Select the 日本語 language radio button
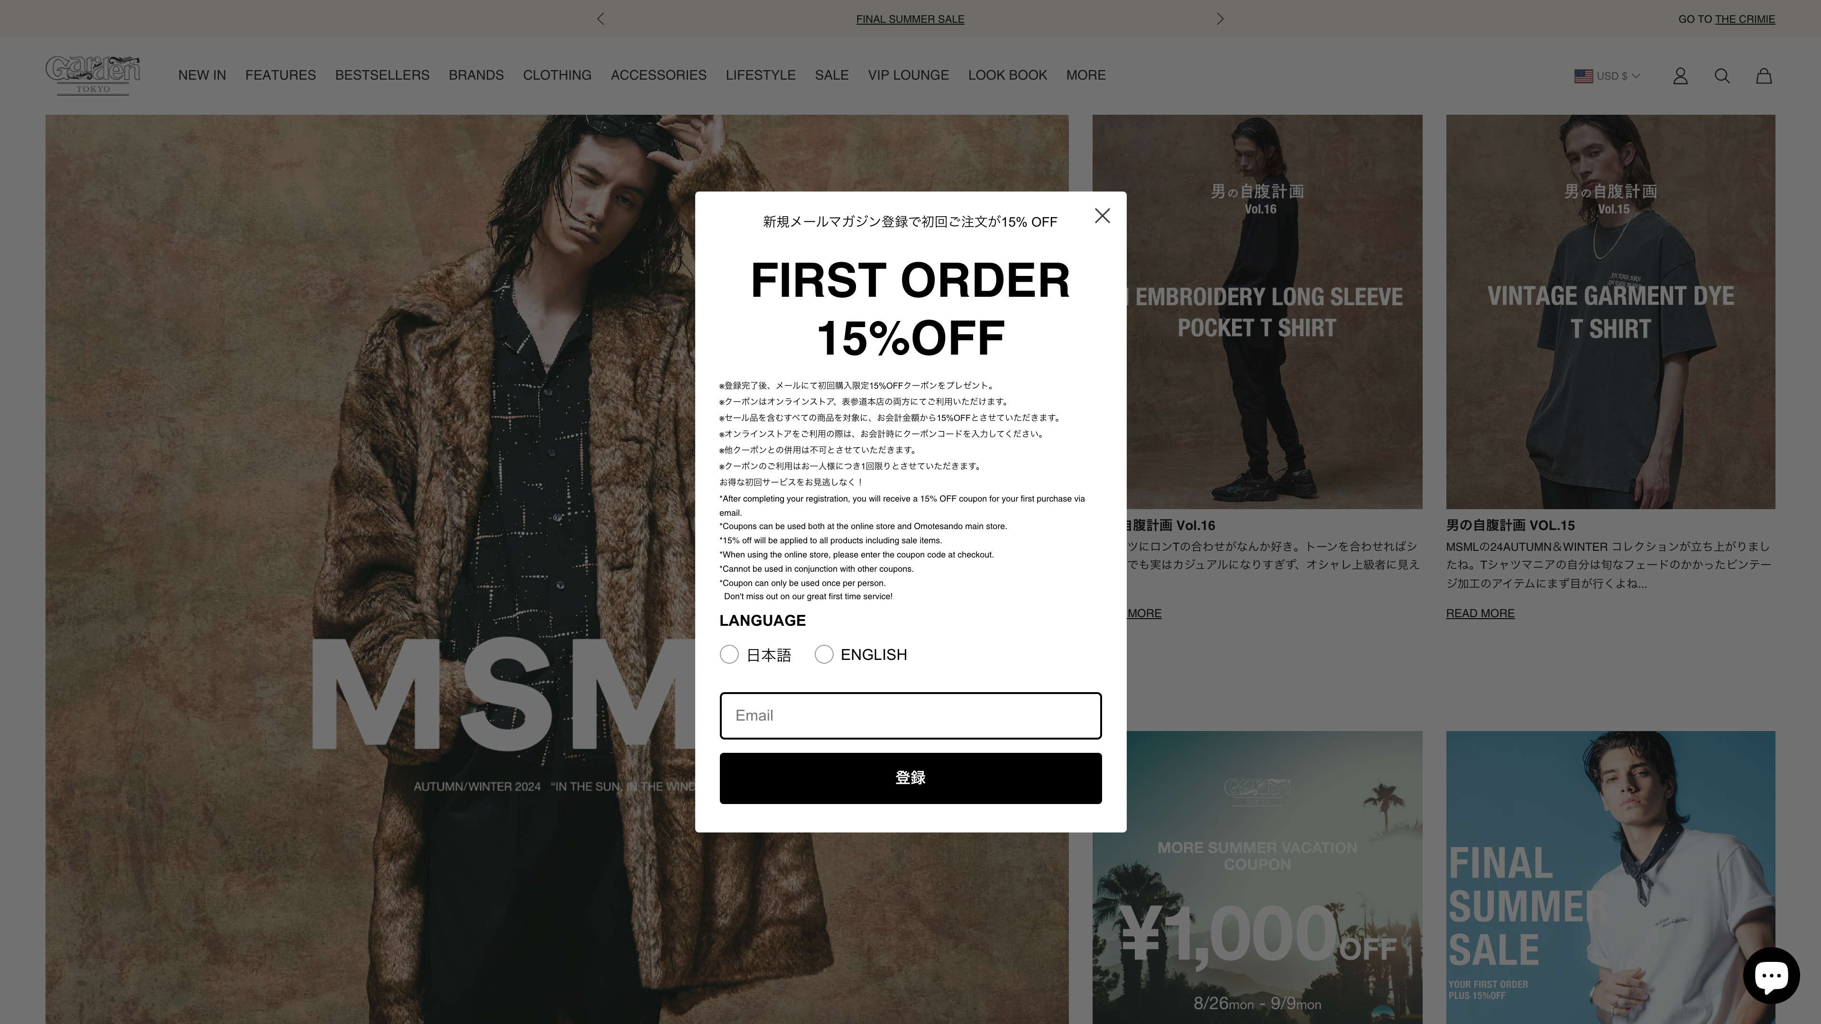Screen dimensions: 1821x1024 729,654
